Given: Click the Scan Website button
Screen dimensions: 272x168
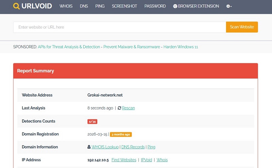Looking at the screenshot, I should 242,27.
